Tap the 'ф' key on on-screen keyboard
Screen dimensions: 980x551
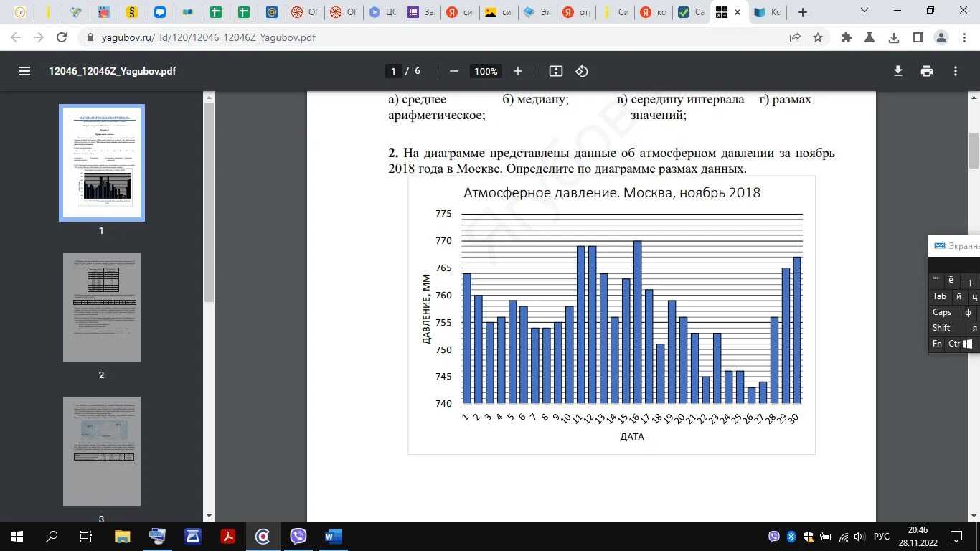968,312
